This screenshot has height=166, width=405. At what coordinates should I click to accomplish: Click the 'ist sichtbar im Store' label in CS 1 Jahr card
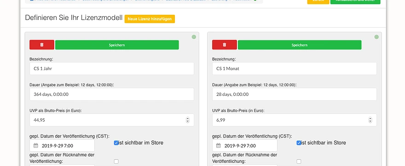point(141,142)
